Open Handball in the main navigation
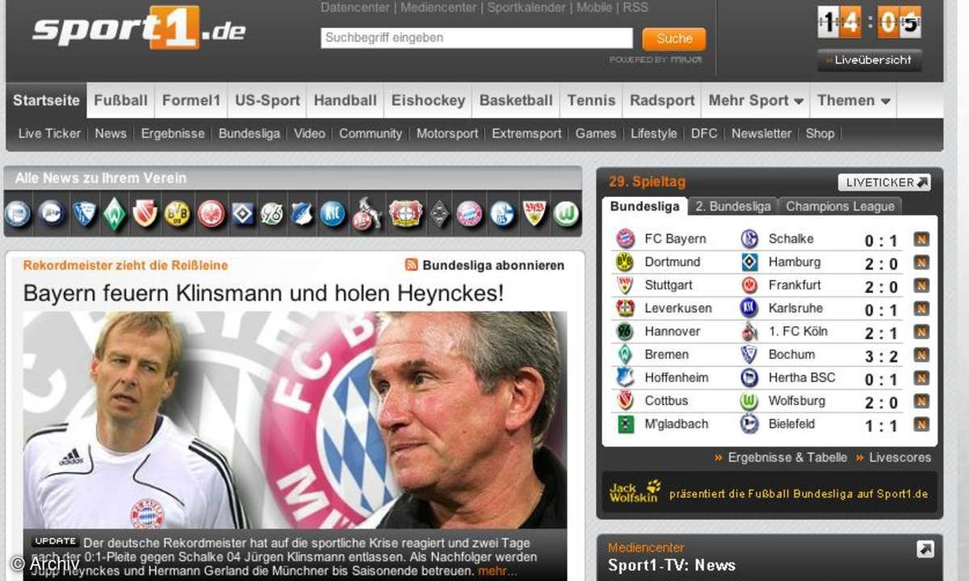 pos(346,101)
